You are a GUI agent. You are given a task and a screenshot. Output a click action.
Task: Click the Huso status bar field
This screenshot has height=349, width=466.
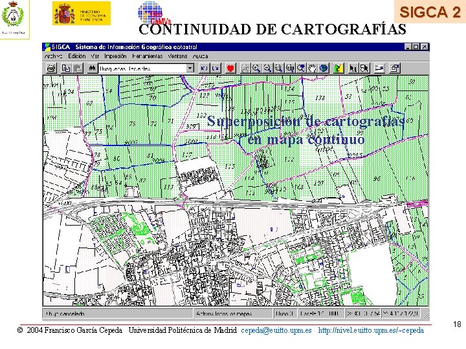285,313
